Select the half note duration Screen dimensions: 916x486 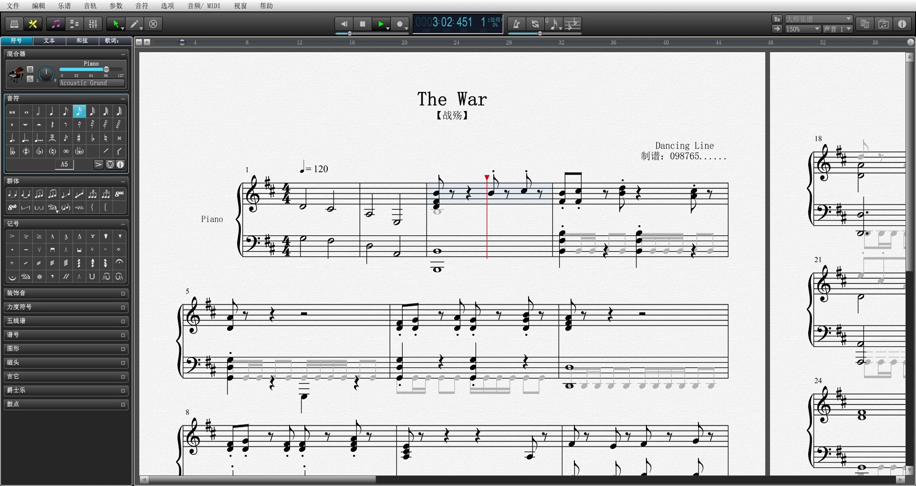tap(39, 111)
